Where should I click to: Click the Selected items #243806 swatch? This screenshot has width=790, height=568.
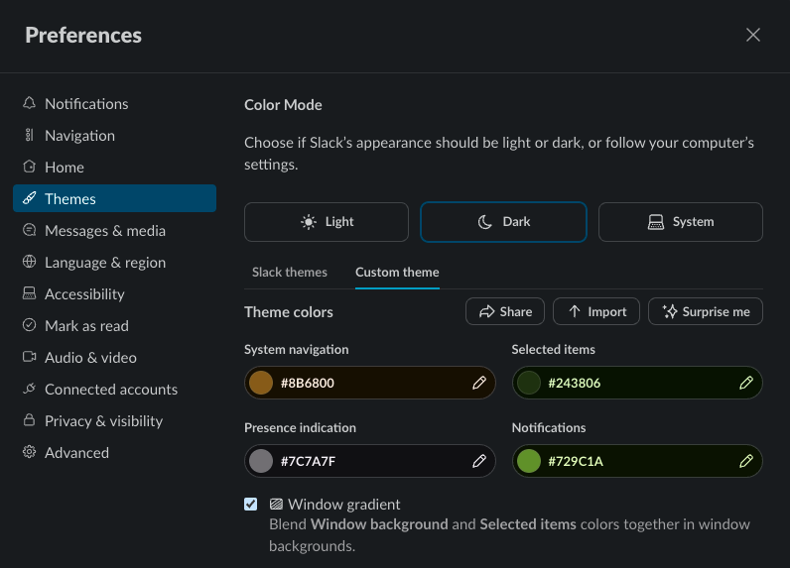[x=529, y=383]
